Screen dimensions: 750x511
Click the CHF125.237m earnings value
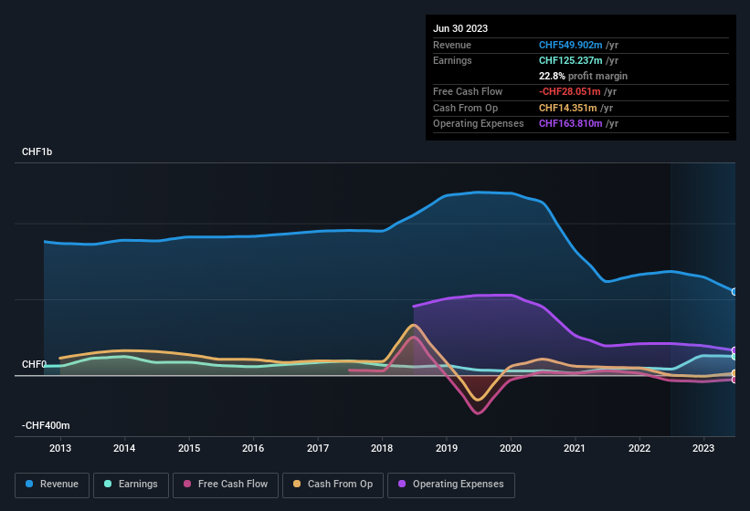click(x=570, y=60)
